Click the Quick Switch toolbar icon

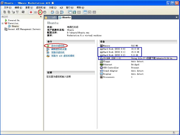(x=79, y=12)
